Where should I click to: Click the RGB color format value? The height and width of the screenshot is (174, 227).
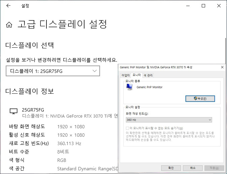pos(62,160)
